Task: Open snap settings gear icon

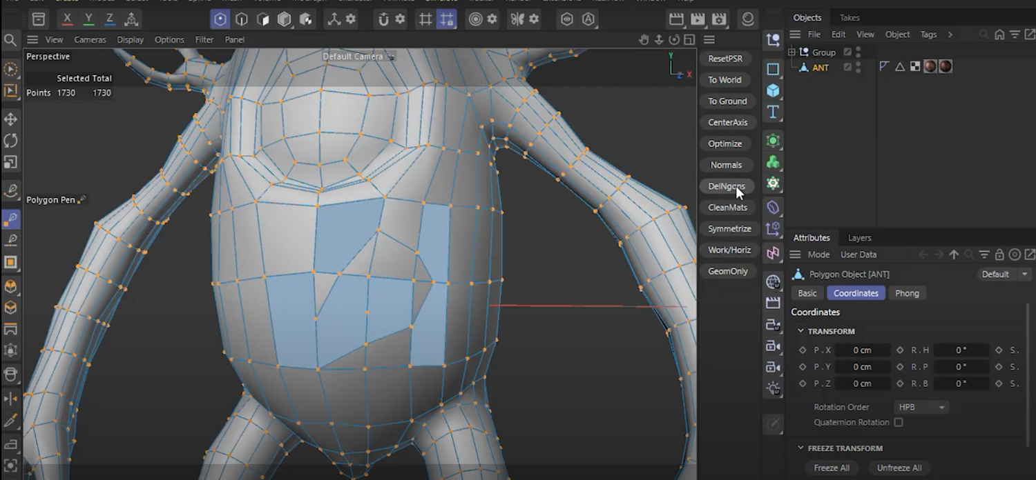Action: [x=400, y=19]
